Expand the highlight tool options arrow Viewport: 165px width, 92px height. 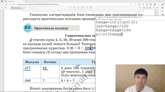click(8, 8)
